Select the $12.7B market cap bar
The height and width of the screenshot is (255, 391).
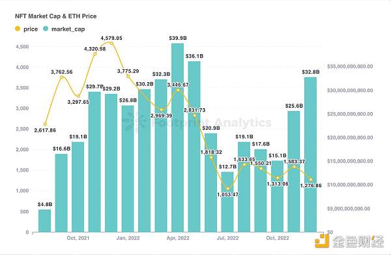(227, 202)
